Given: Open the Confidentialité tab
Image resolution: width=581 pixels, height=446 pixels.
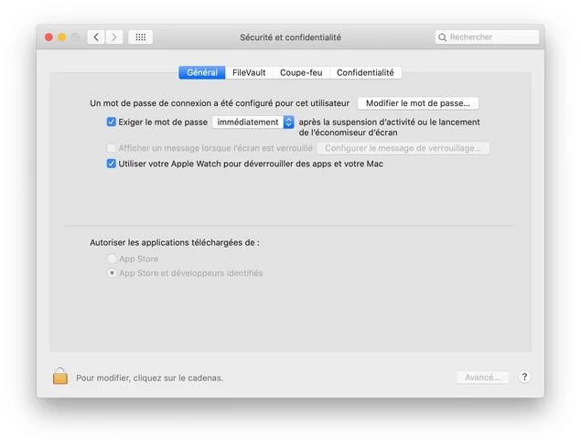Looking at the screenshot, I should 365,72.
